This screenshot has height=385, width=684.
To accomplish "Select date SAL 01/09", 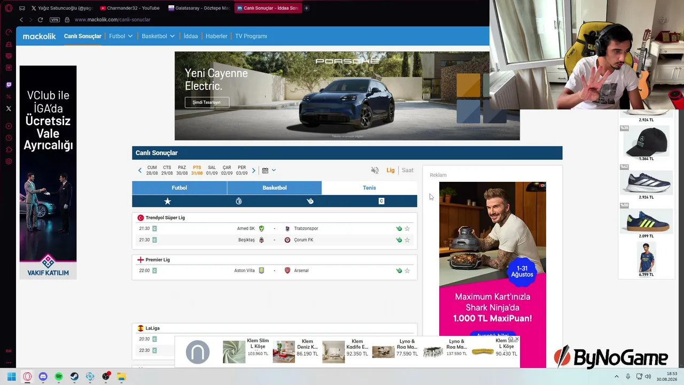I will point(212,171).
